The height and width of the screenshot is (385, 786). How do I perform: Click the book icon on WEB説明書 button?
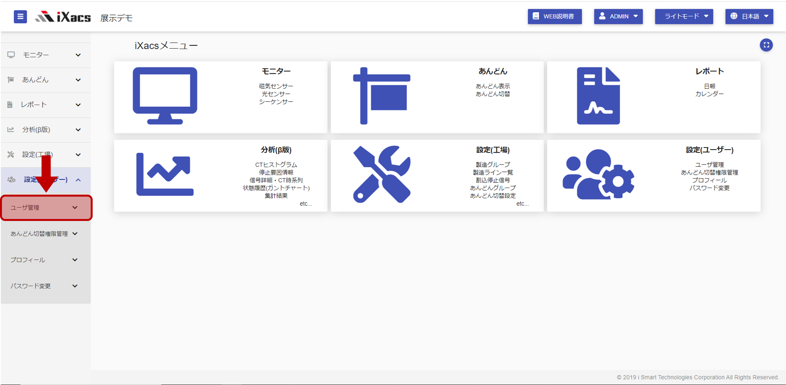536,16
